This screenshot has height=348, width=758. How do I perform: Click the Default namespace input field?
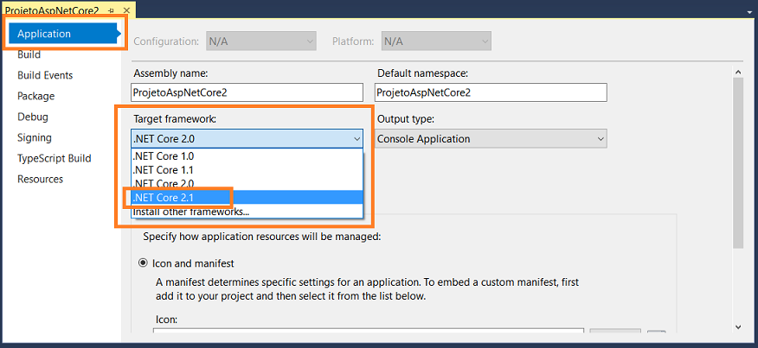point(491,92)
